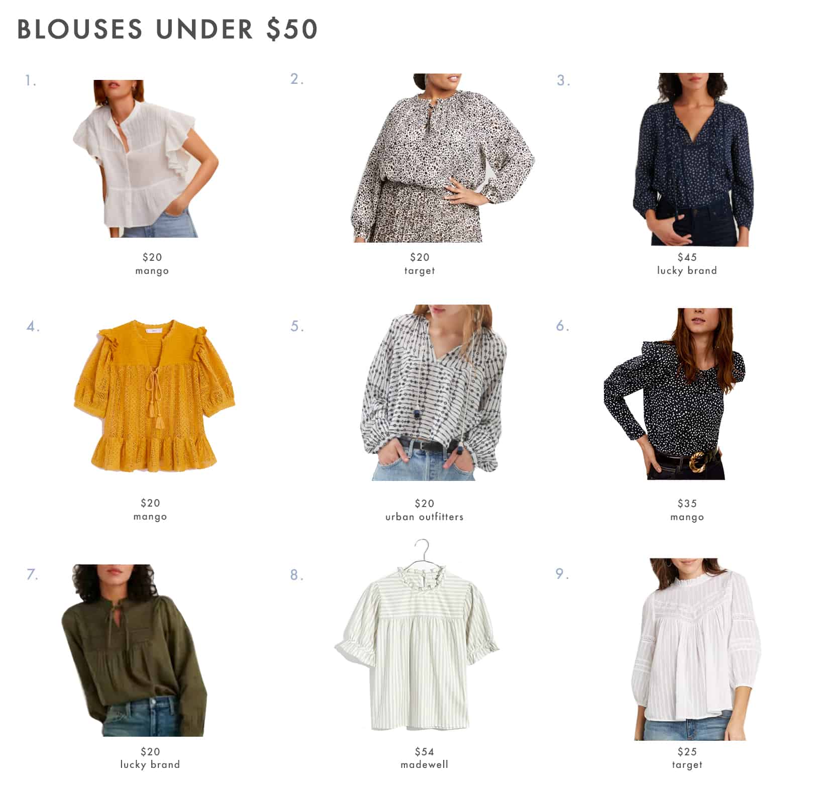Click 'lucky brand' label under item 7
Screen dimensions: 839x786
150,764
